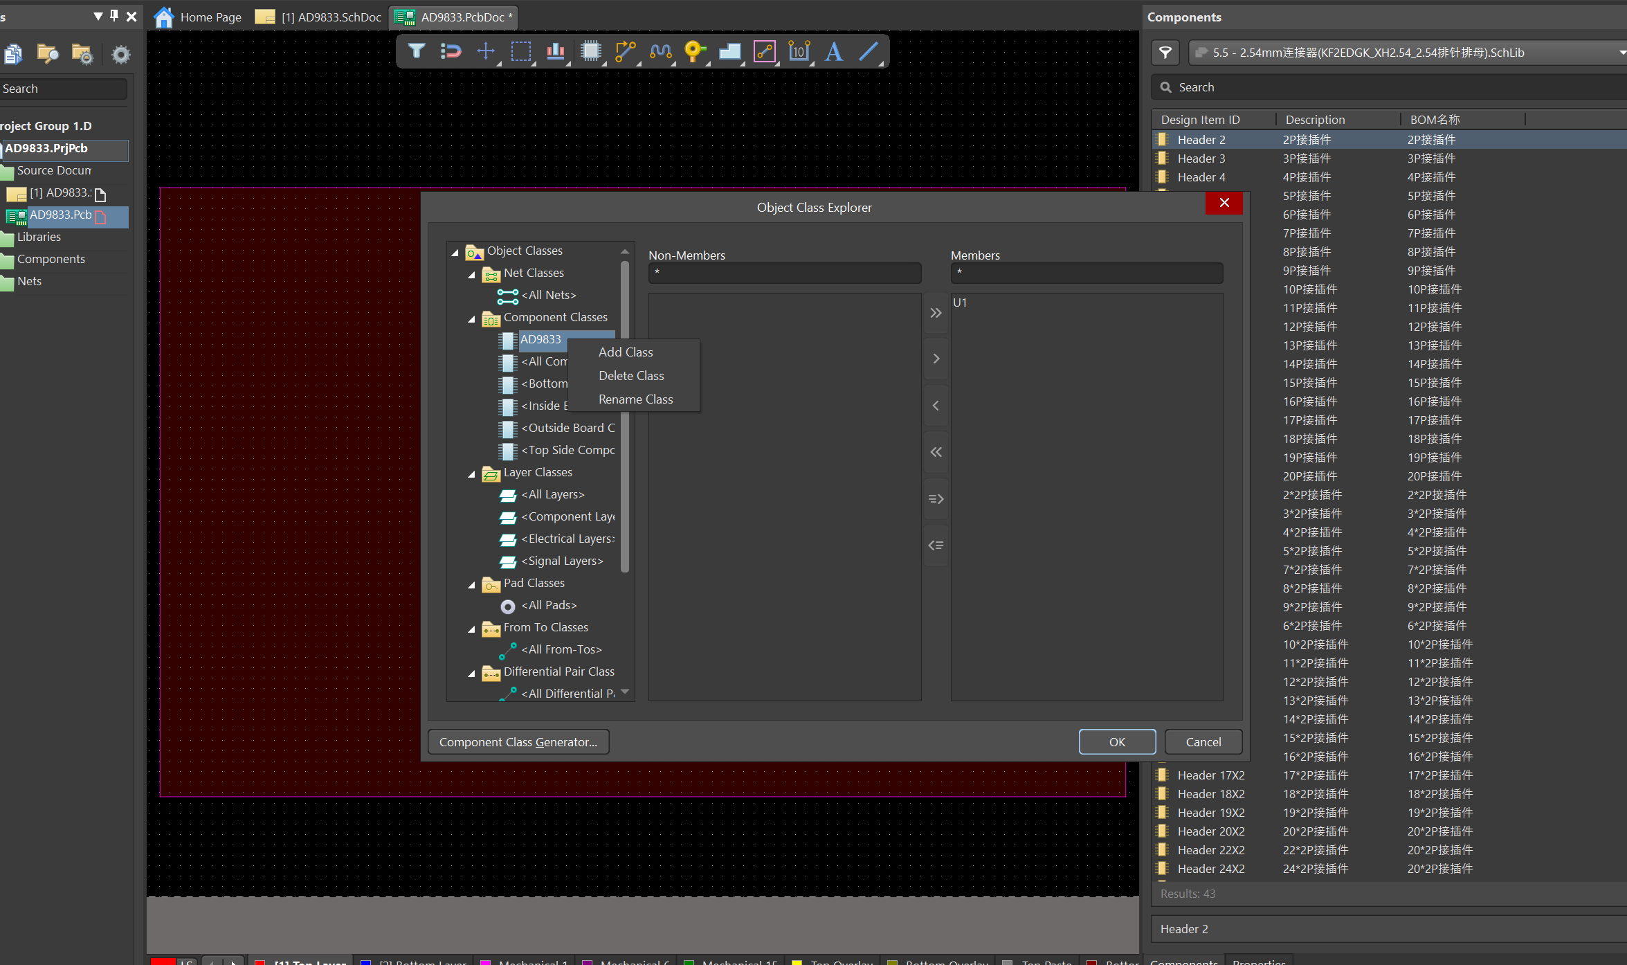Click the move-all-to-members double arrow
This screenshot has height=965, width=1627.
936,313
